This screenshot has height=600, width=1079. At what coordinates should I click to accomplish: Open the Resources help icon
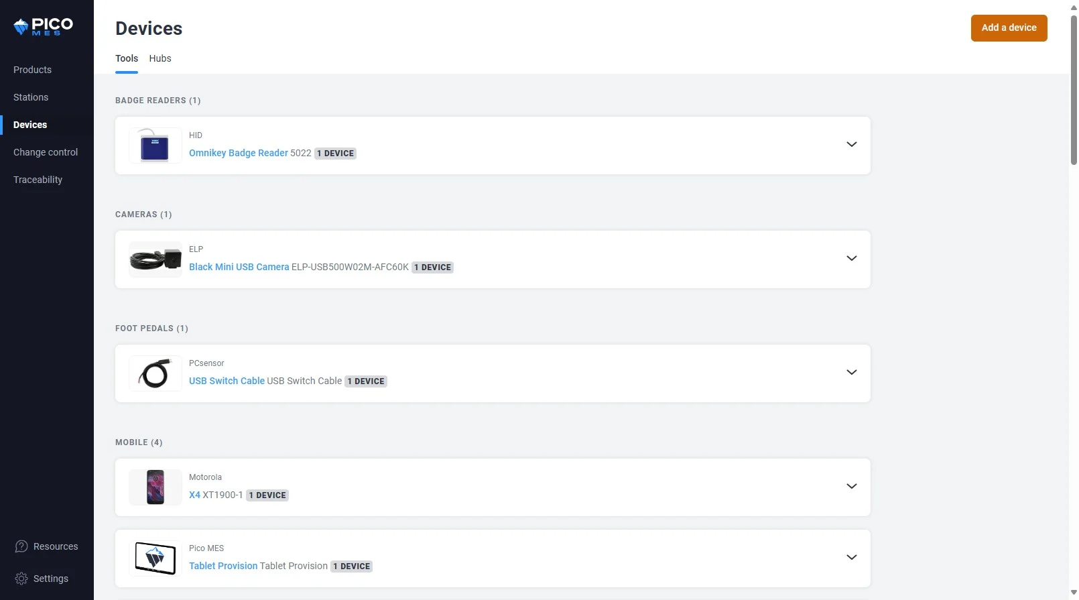point(21,546)
